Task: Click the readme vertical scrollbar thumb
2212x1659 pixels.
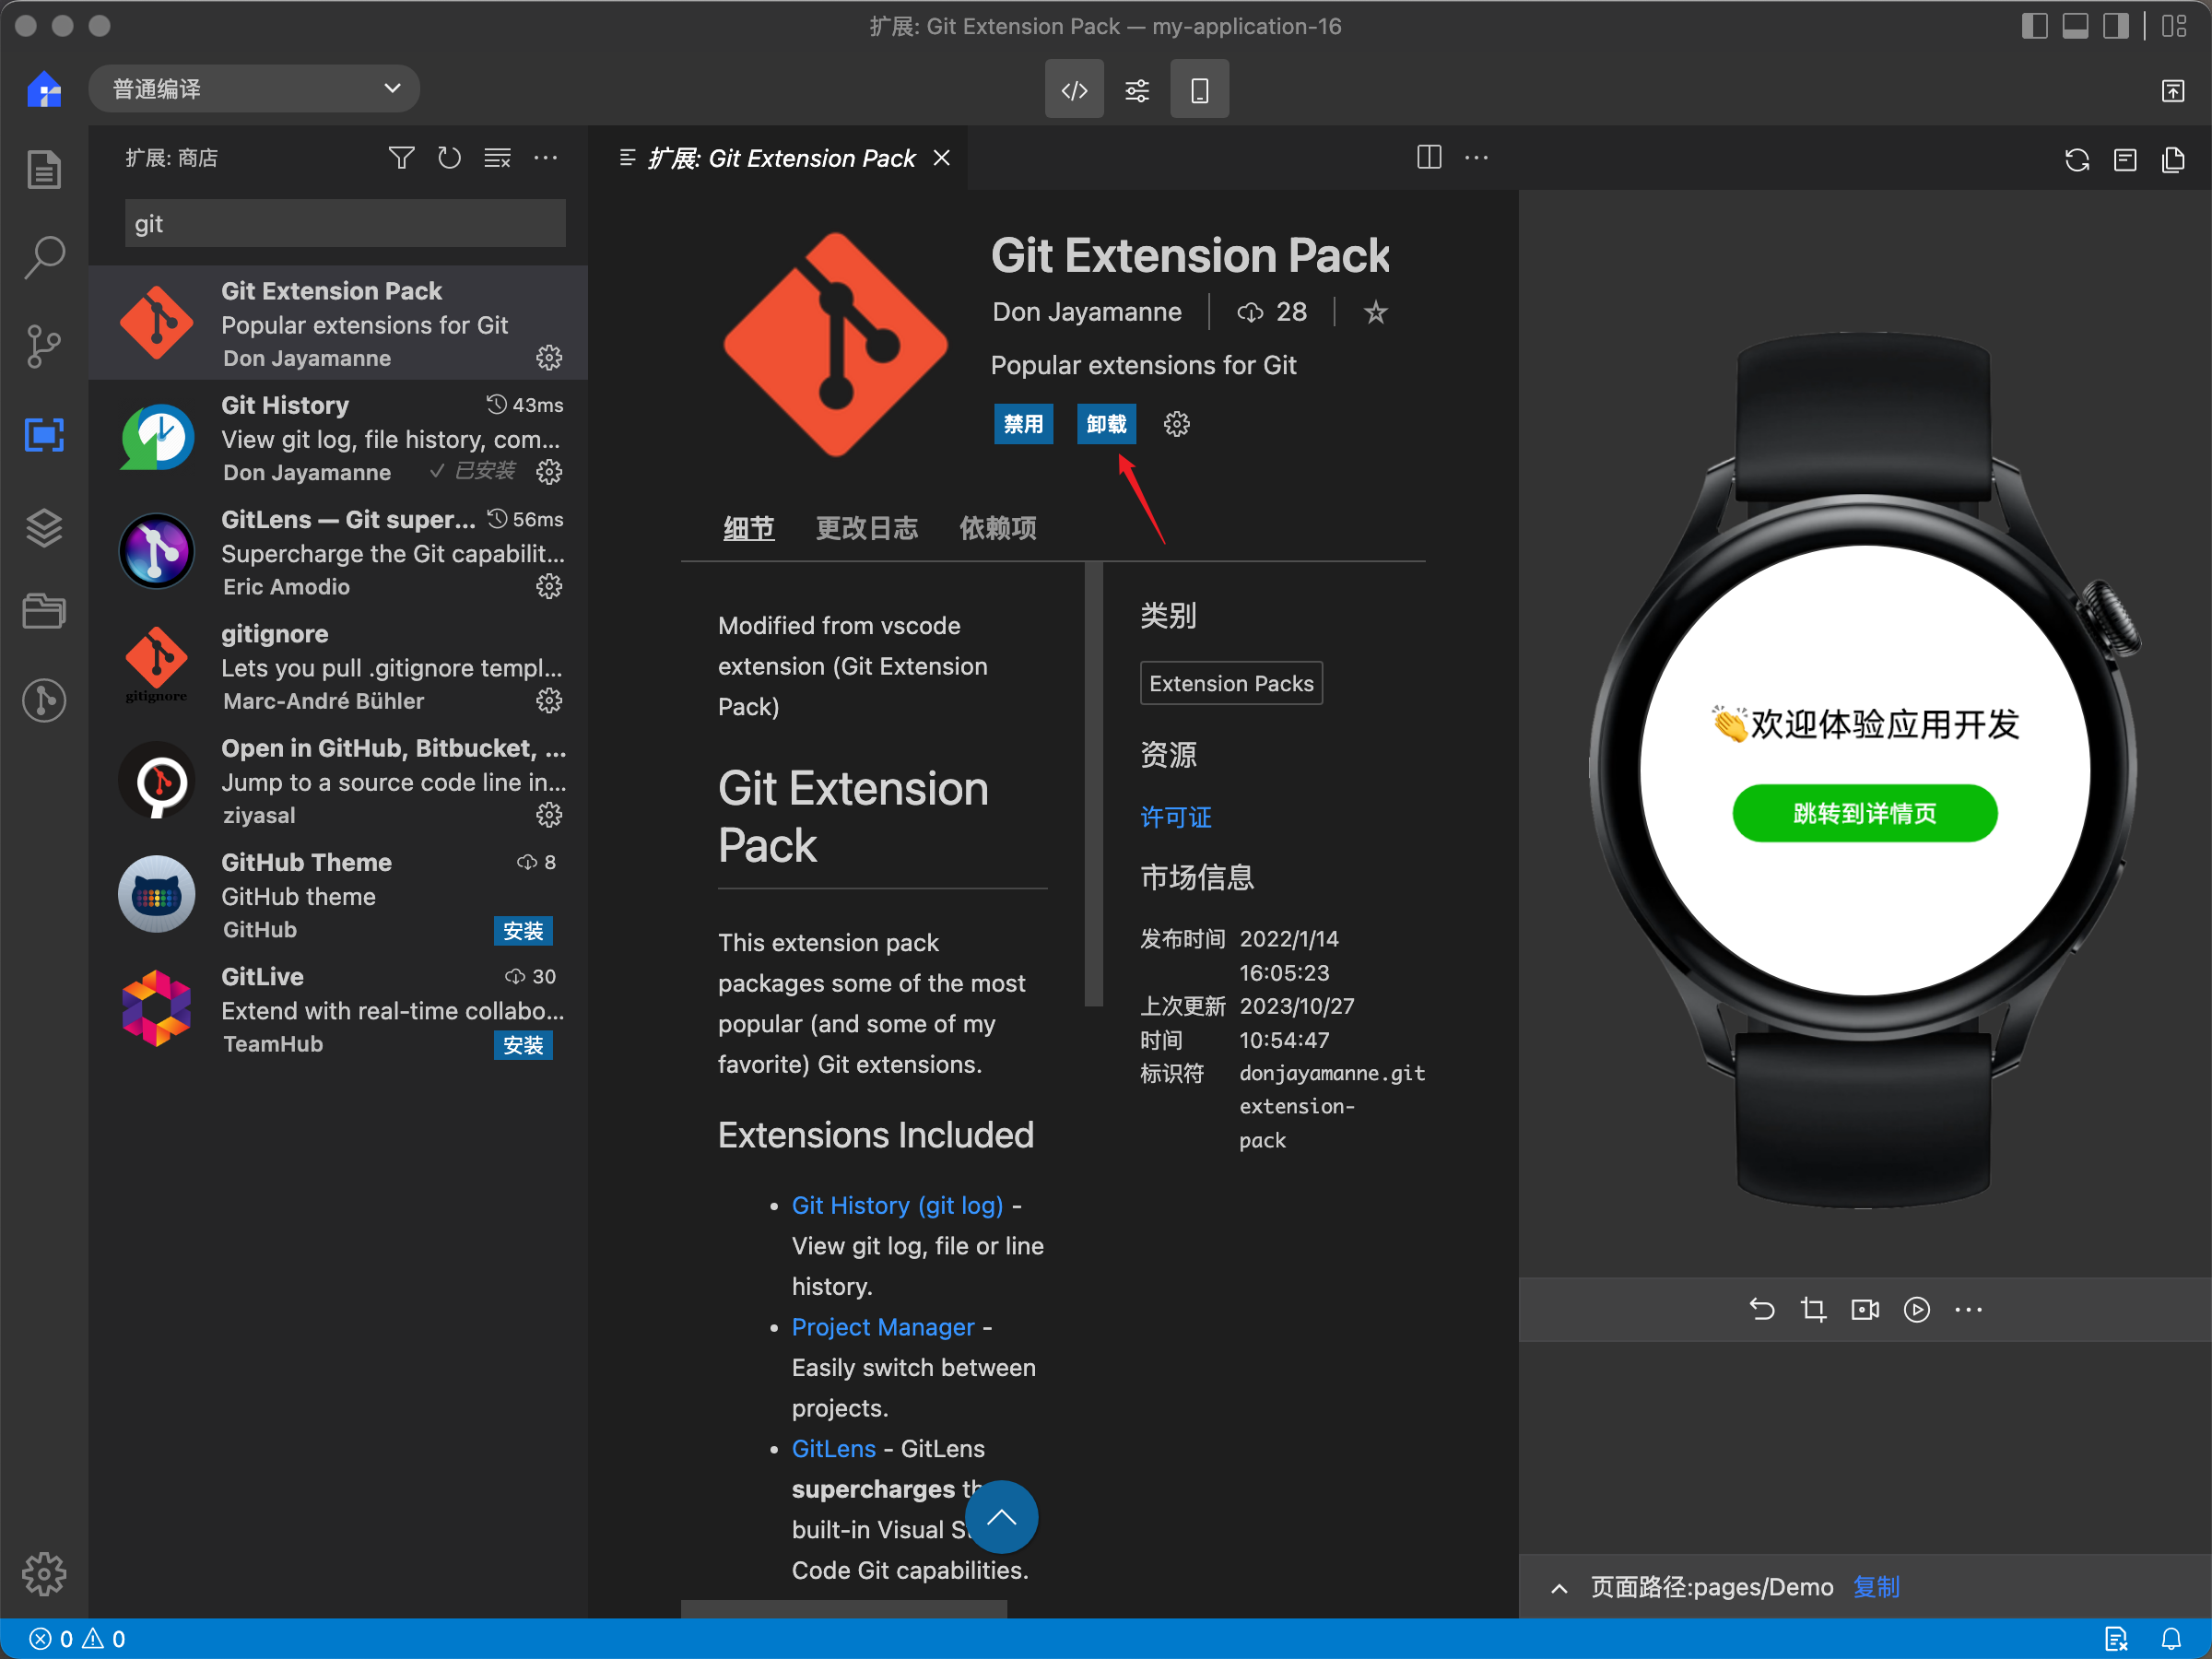Action: (x=1094, y=783)
